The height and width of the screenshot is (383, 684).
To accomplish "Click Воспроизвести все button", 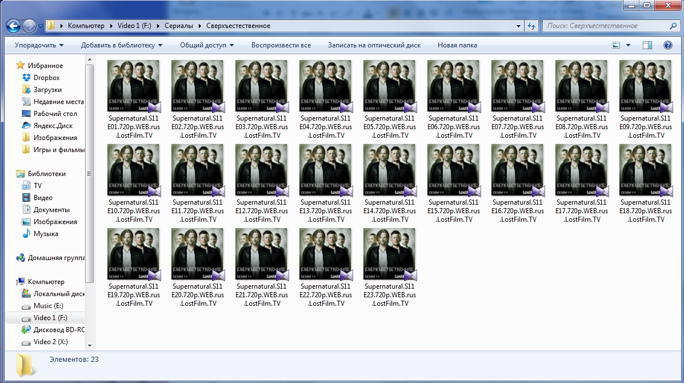I will pyautogui.click(x=281, y=45).
